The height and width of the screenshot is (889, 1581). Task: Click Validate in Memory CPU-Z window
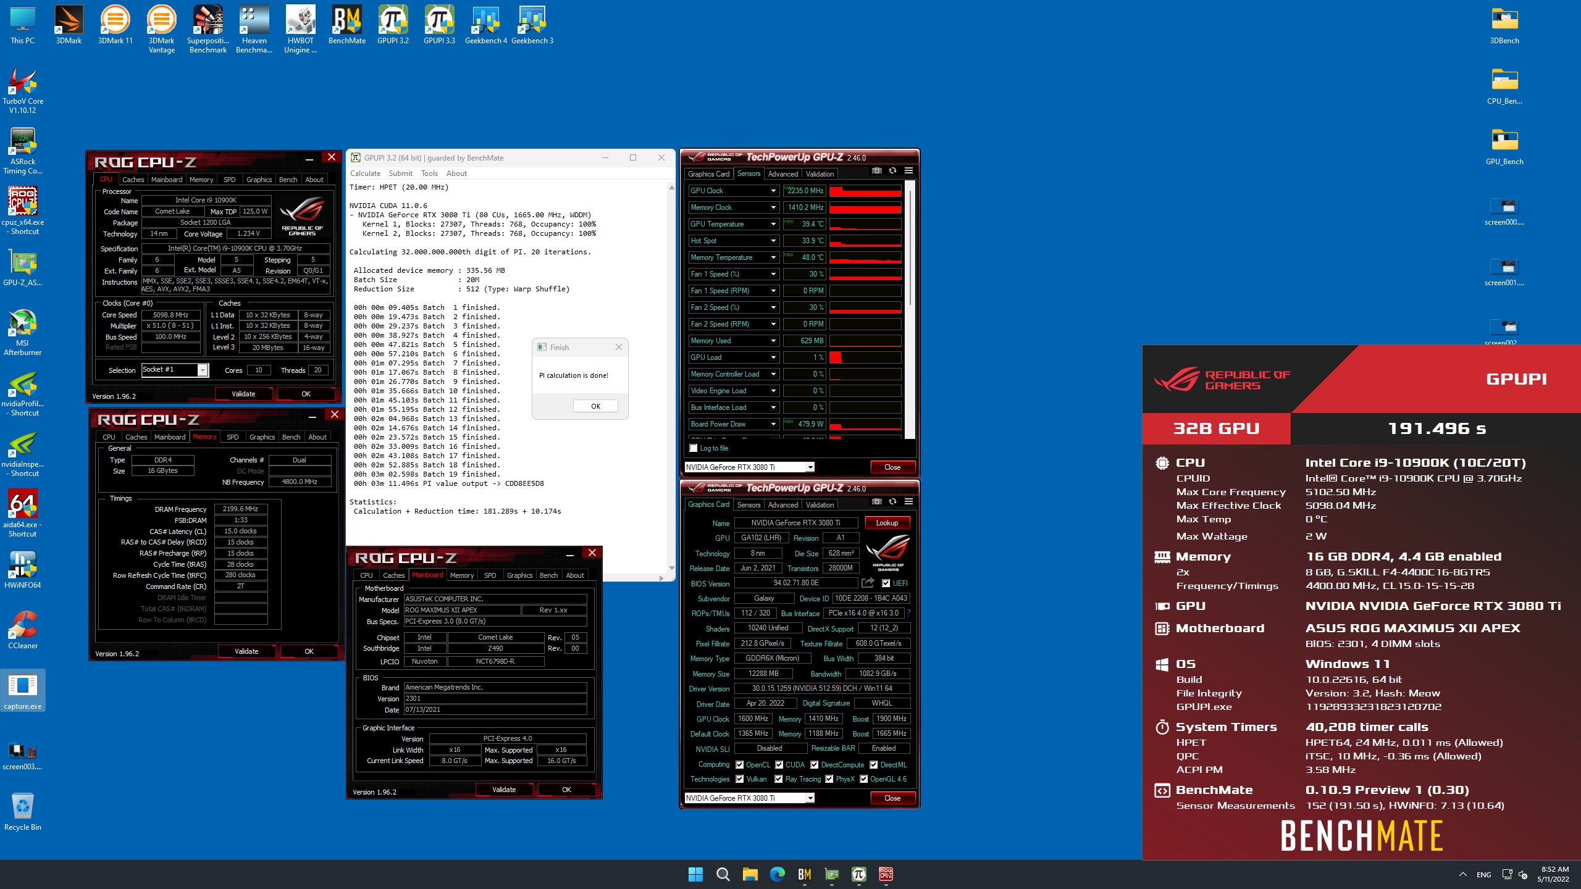coord(246,651)
